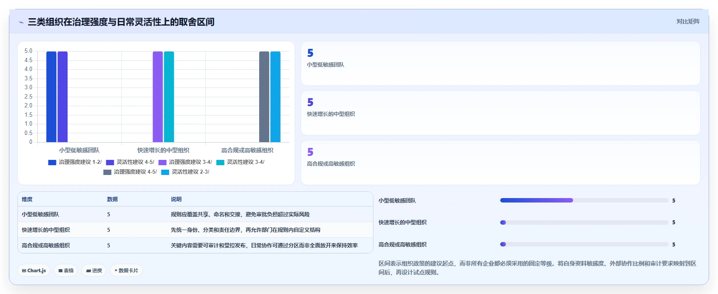
Task: Toggle the 灵活性建议 3-4/ legend entry
Action: point(240,162)
